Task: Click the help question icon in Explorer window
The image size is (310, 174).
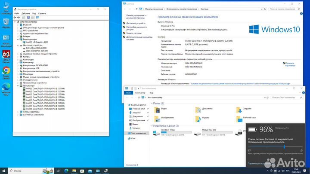Action: point(304,93)
